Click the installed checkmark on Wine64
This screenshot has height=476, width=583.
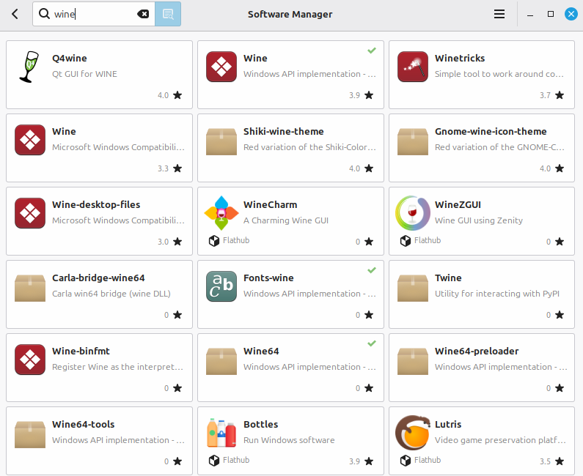(x=372, y=343)
